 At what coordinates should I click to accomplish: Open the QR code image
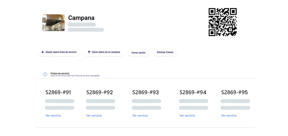pyautogui.click(x=223, y=22)
